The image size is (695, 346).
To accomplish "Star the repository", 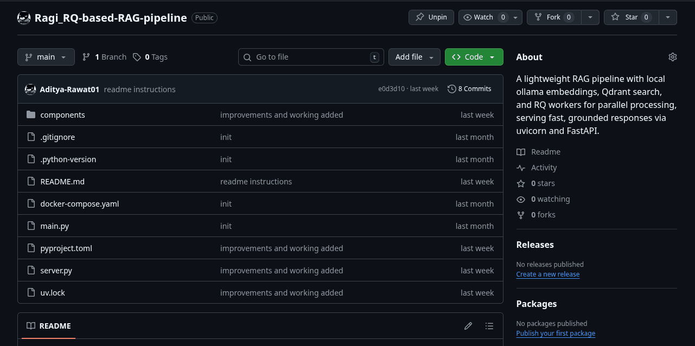I will 631,17.
